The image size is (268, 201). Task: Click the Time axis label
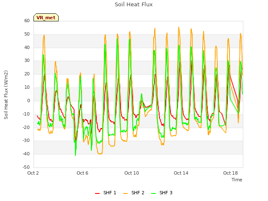237,180
